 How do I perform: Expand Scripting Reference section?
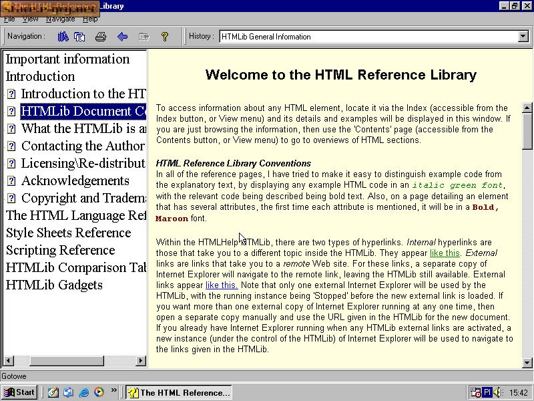click(60, 250)
